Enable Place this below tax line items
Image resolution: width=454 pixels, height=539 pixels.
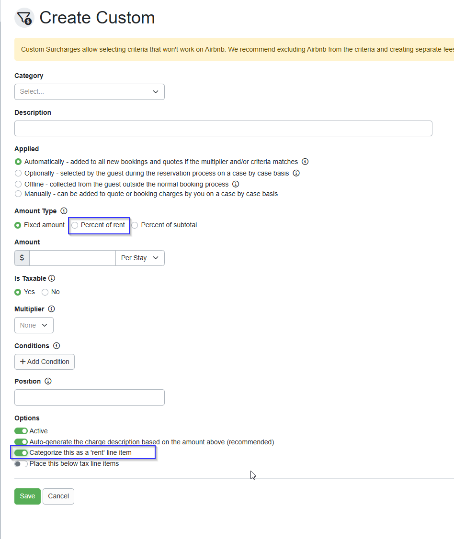[x=21, y=464]
